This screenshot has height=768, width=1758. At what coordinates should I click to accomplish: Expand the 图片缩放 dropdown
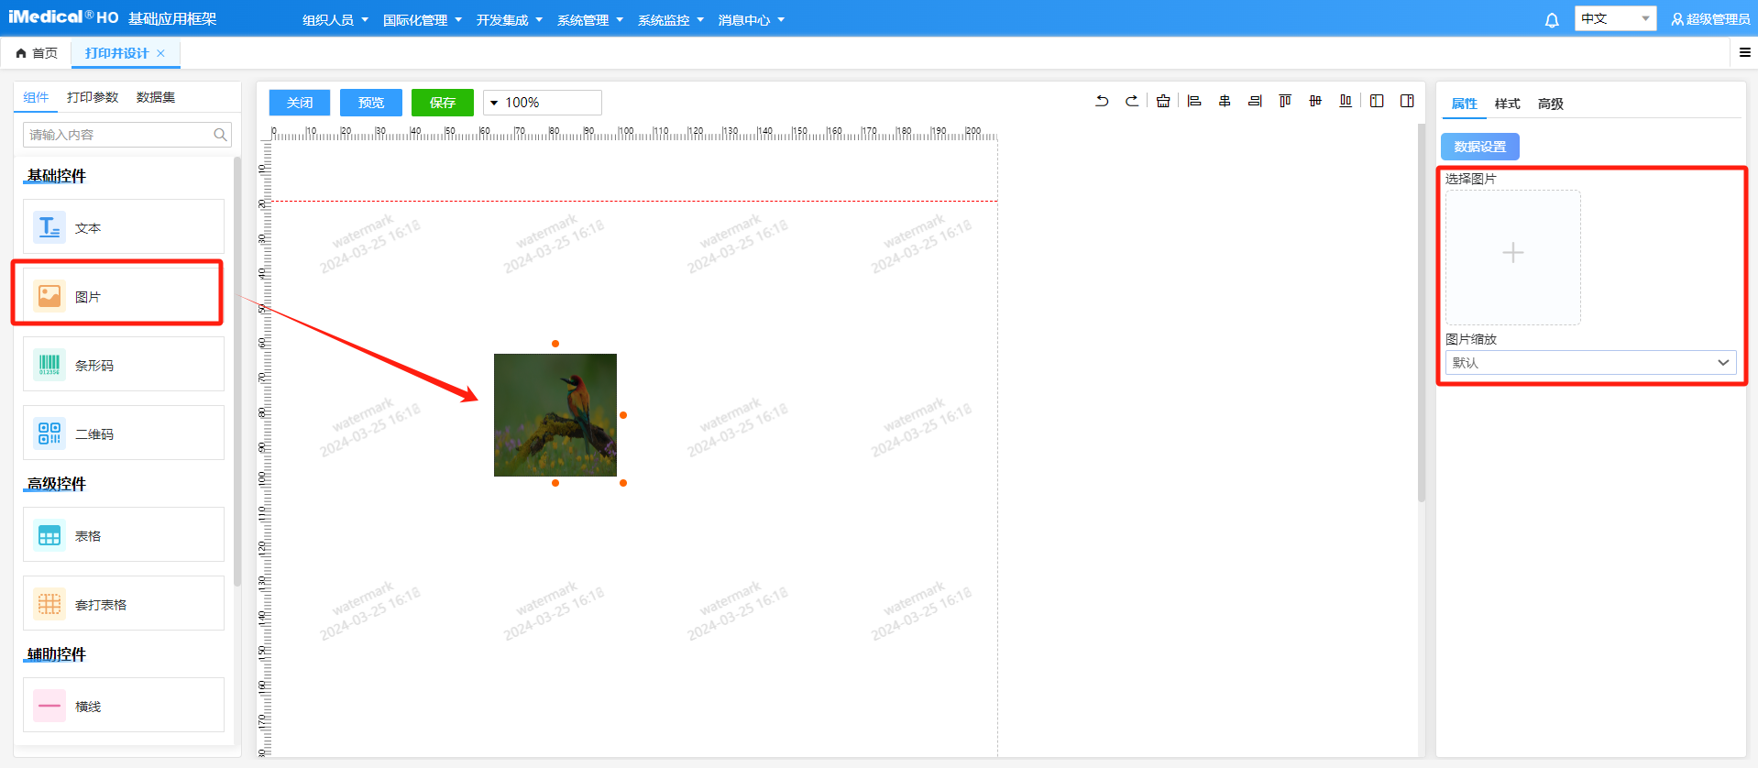1590,363
